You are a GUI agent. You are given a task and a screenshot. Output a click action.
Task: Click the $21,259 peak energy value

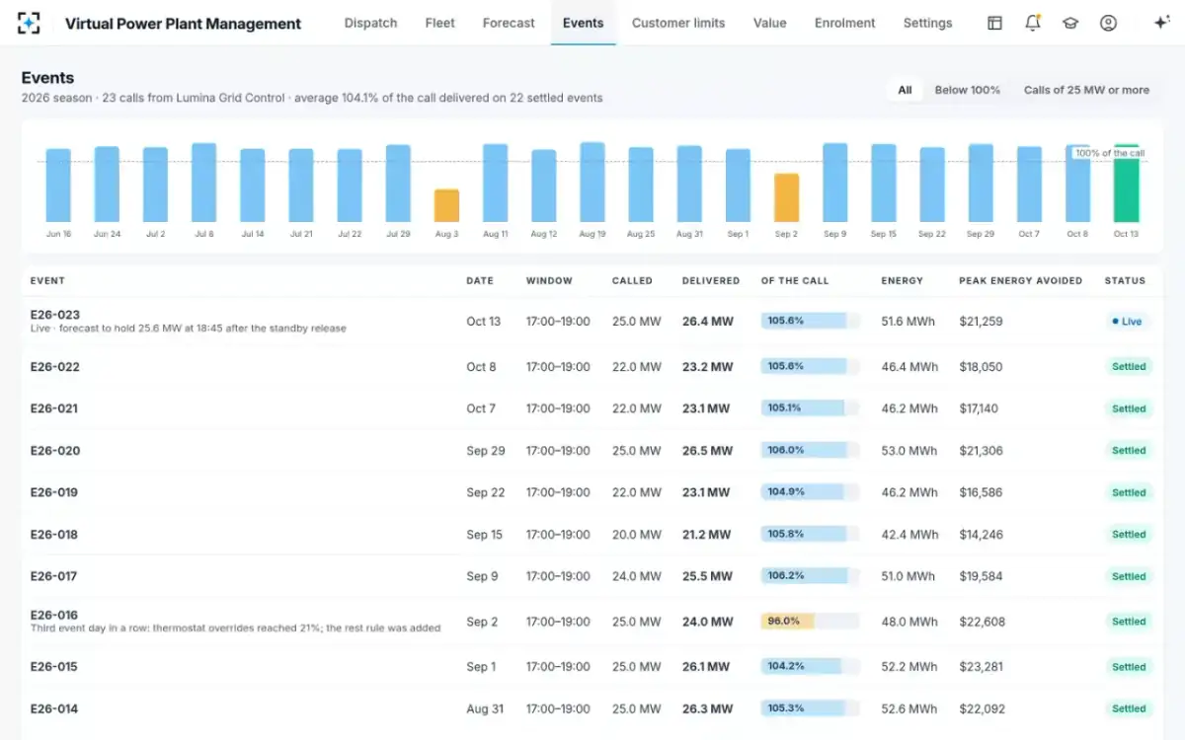[x=981, y=322]
